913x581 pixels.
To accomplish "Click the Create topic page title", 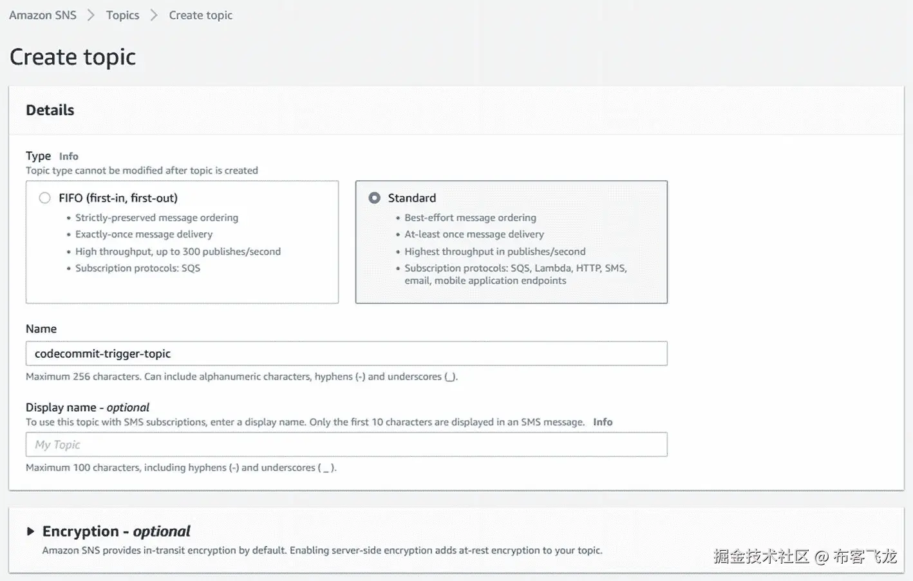I will point(73,57).
